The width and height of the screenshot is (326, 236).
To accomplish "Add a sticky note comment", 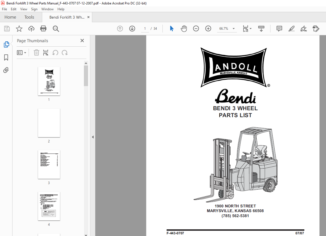I will (x=279, y=29).
